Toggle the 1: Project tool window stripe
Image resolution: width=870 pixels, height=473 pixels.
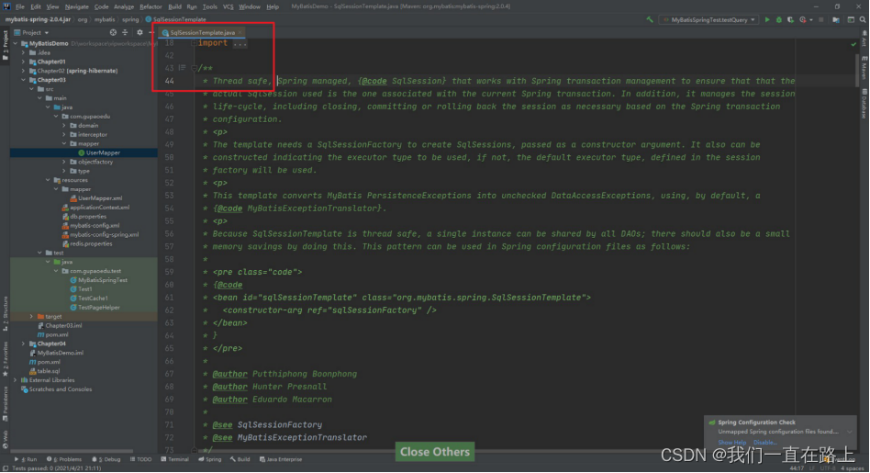coord(5,46)
